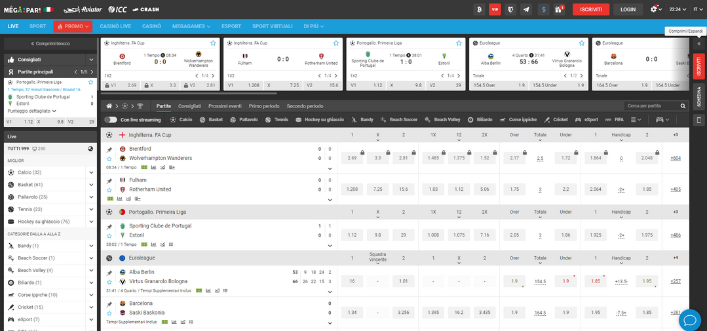Collapse the Consigliati panel
This screenshot has width=707, height=331.
point(91,60)
